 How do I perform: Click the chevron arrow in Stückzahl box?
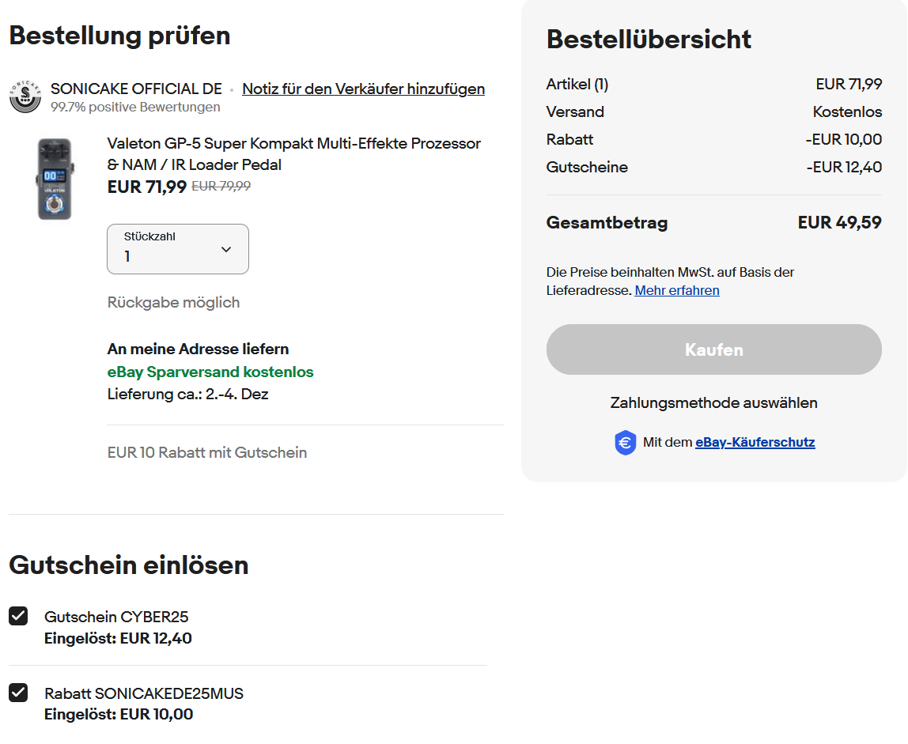click(x=226, y=249)
